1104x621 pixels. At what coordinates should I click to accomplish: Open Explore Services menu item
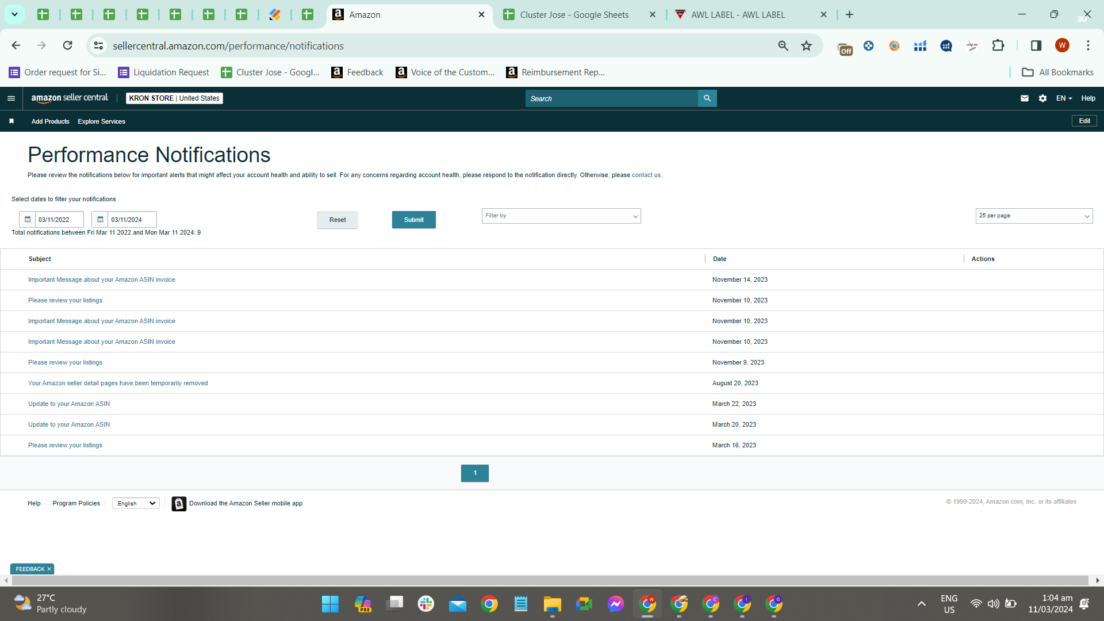pos(101,121)
